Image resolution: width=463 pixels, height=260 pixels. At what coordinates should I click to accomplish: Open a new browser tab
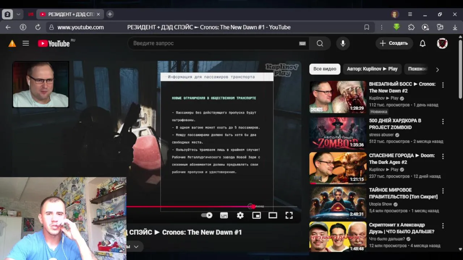pyautogui.click(x=110, y=14)
